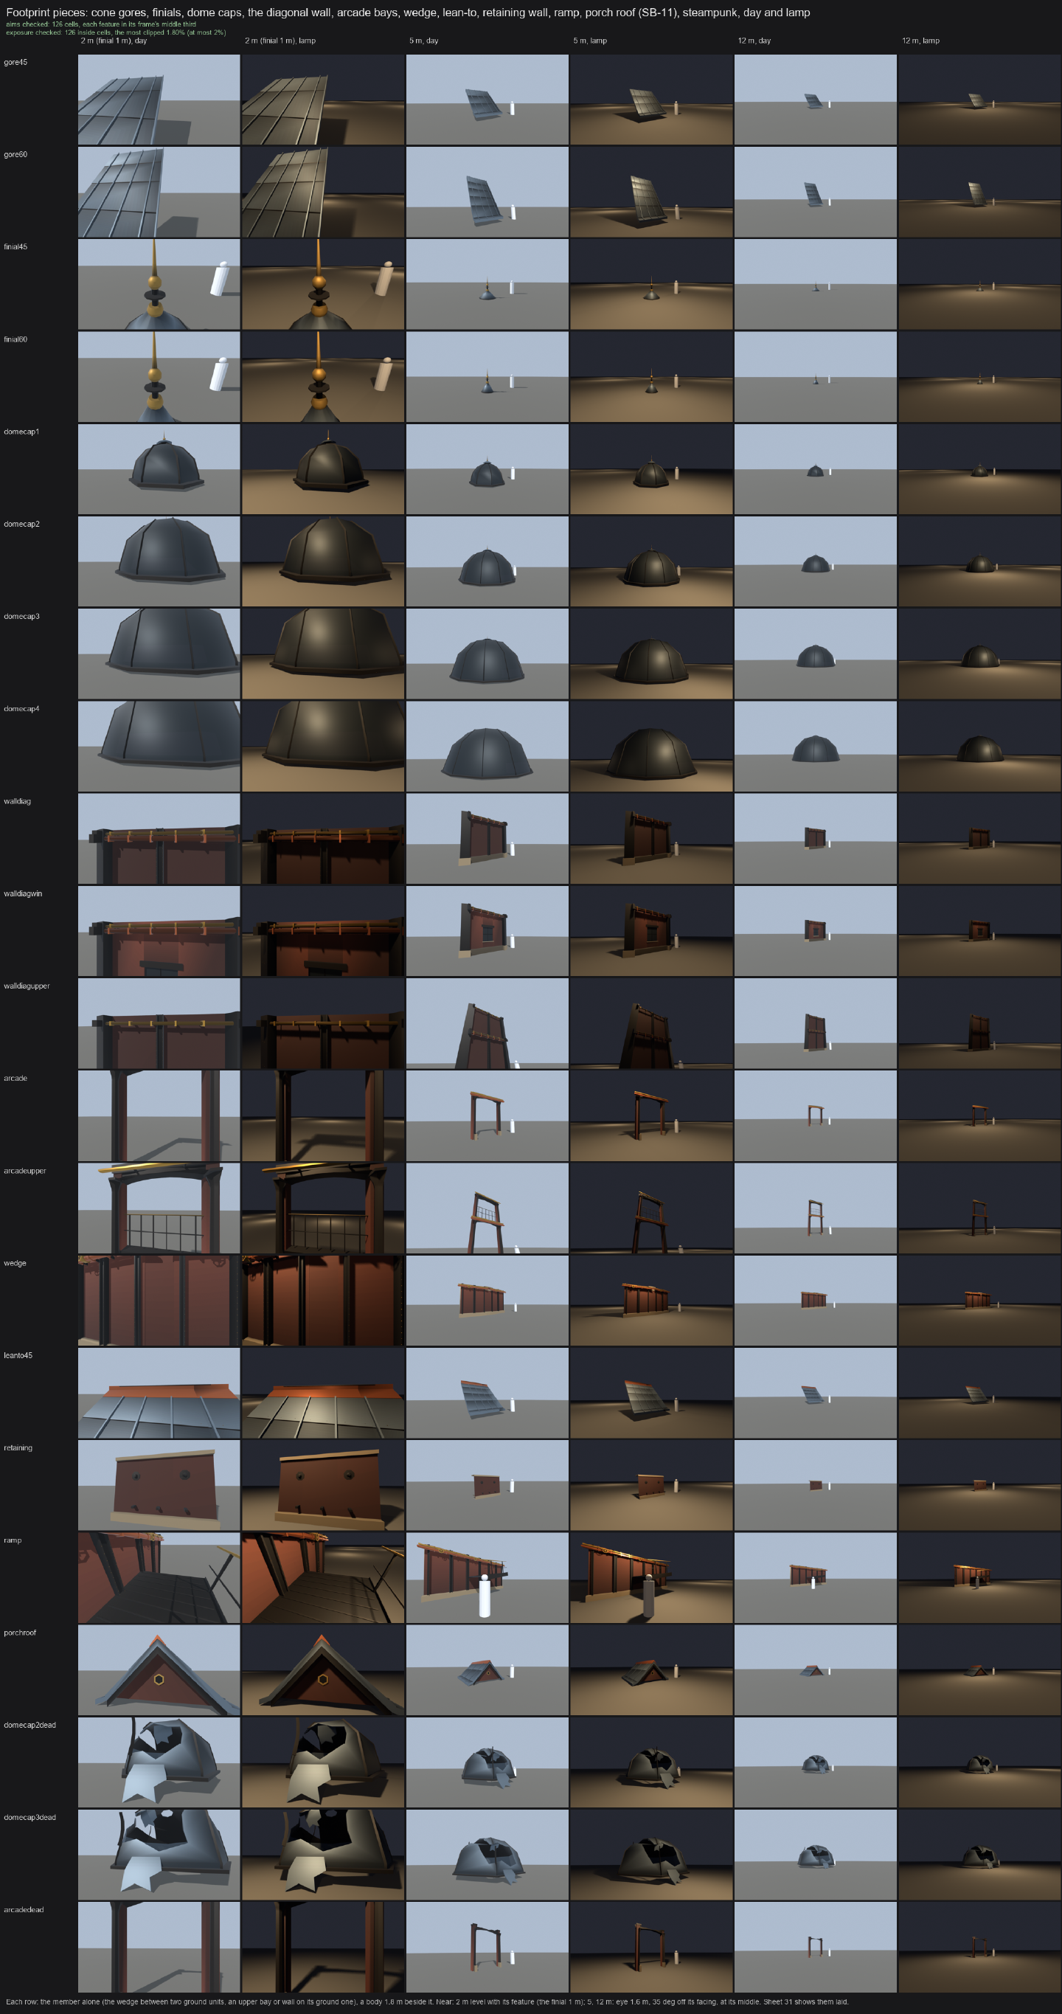This screenshot has height=2014, width=1062.
Task: Select the "arcadeupper" row label
Action: coord(25,1170)
